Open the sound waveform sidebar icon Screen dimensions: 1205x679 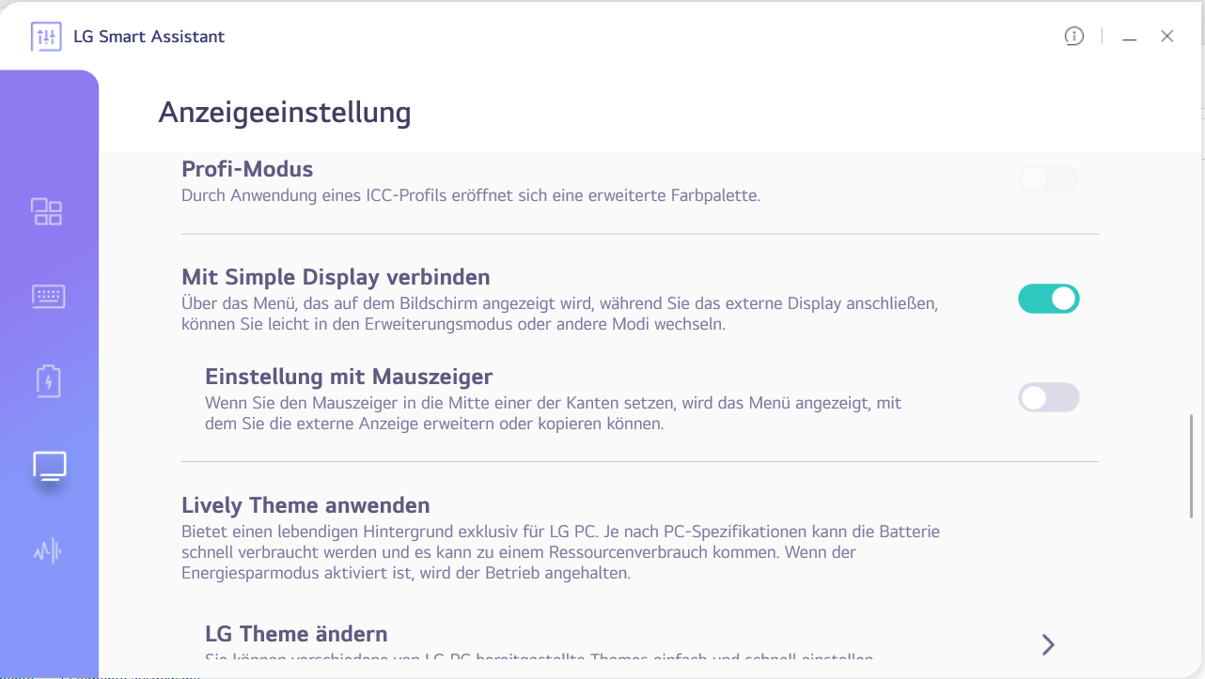pos(48,550)
